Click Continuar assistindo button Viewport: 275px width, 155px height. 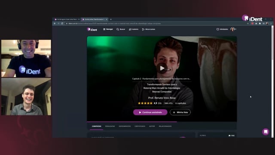click(150, 112)
